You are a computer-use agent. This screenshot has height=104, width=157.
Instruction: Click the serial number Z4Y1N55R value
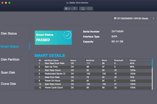click(118, 32)
